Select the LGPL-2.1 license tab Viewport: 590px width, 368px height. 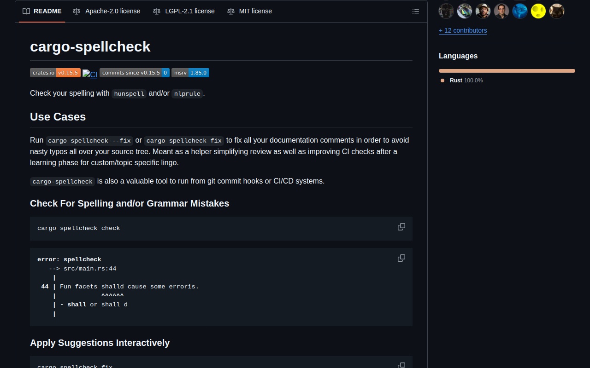coord(184,11)
